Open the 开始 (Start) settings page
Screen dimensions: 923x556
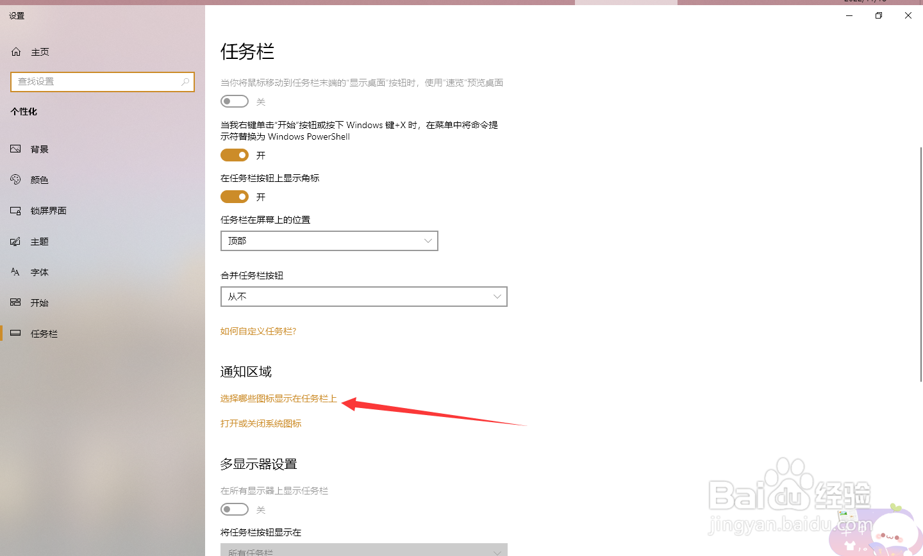coord(38,302)
